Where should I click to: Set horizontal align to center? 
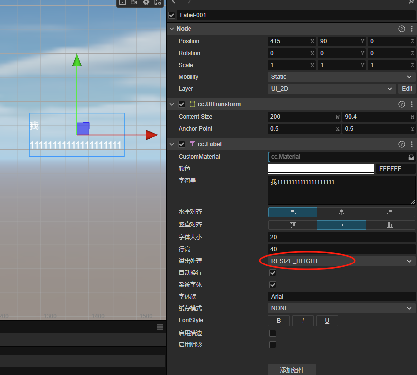[341, 212]
